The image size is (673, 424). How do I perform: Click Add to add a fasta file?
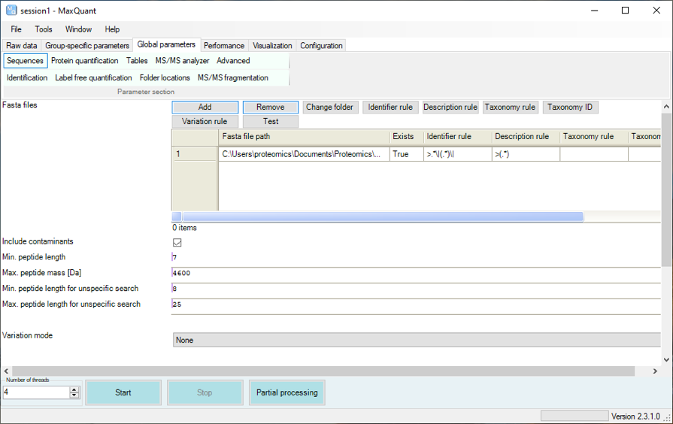coord(205,108)
